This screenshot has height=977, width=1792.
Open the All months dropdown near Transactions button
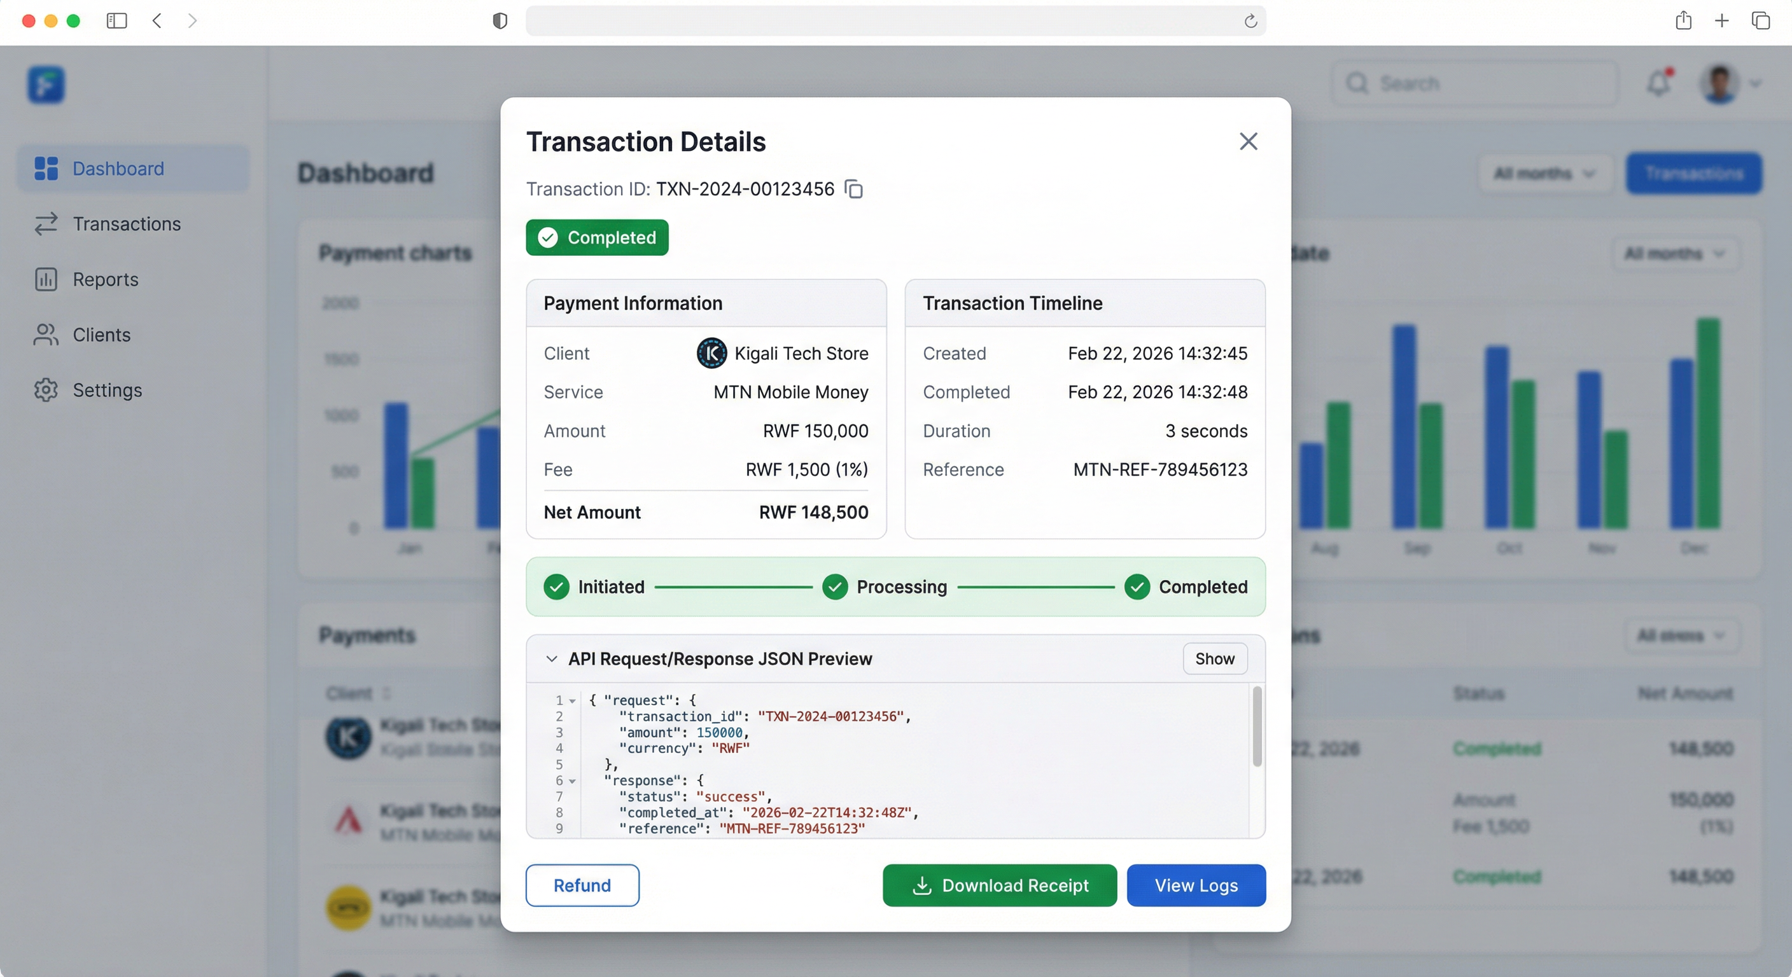pyautogui.click(x=1545, y=173)
